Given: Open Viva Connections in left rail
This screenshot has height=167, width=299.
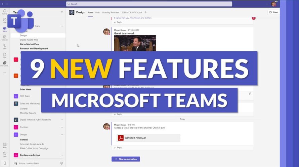Looking at the screenshot, I should (5, 64).
